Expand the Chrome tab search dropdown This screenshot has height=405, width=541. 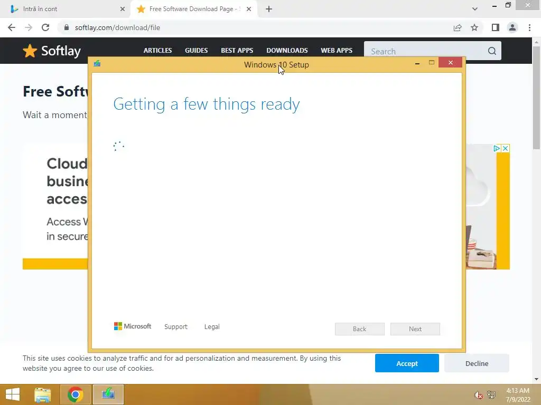pos(475,9)
